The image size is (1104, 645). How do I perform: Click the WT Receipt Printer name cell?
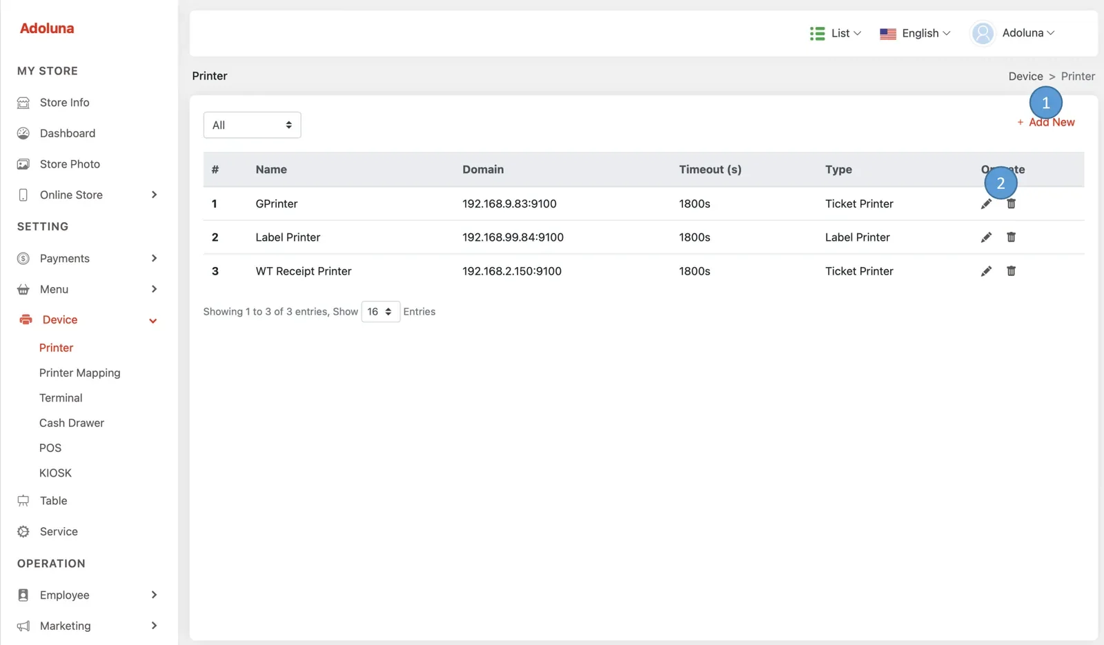304,272
